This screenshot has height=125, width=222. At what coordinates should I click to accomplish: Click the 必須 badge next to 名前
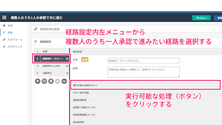(85, 60)
